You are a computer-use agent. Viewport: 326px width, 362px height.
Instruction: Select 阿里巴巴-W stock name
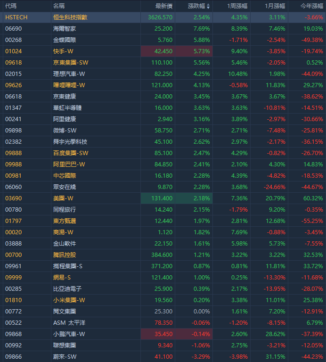coord(69,165)
